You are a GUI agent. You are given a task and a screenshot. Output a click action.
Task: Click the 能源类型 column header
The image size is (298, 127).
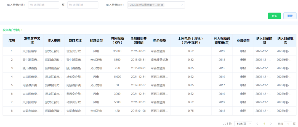point(96,41)
